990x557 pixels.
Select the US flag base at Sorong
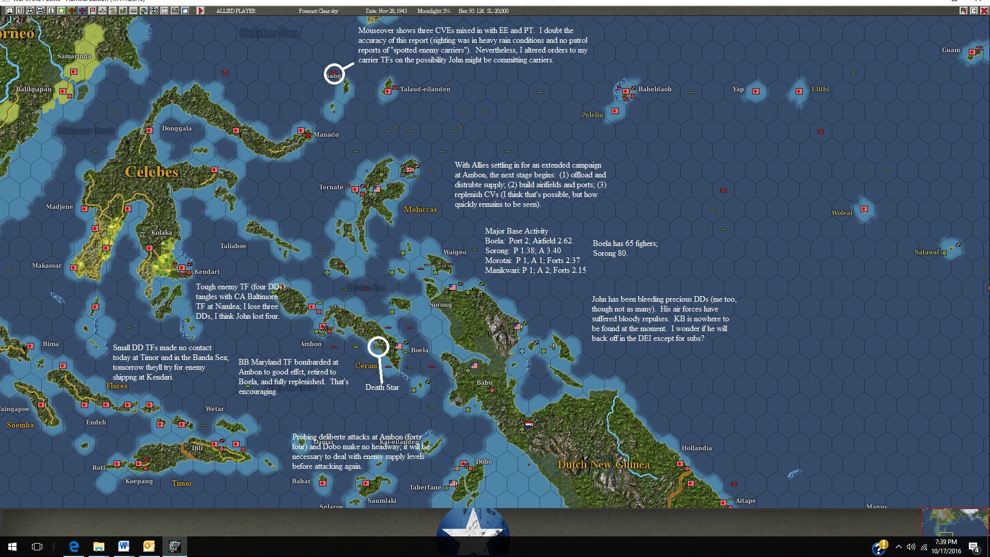tap(453, 287)
